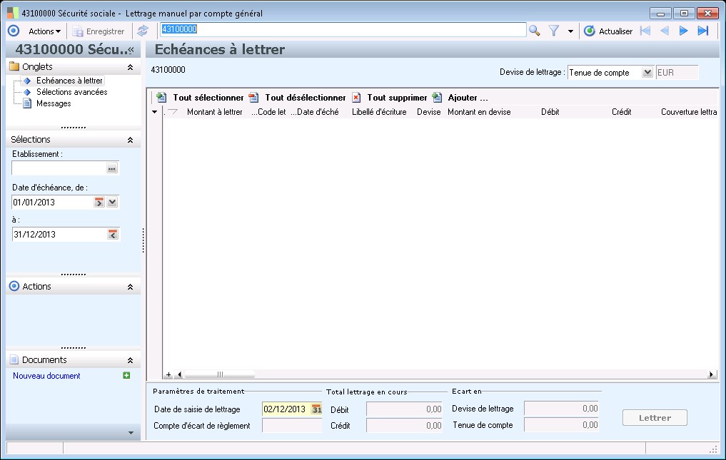Open the grid column menu triangle

(x=155, y=112)
